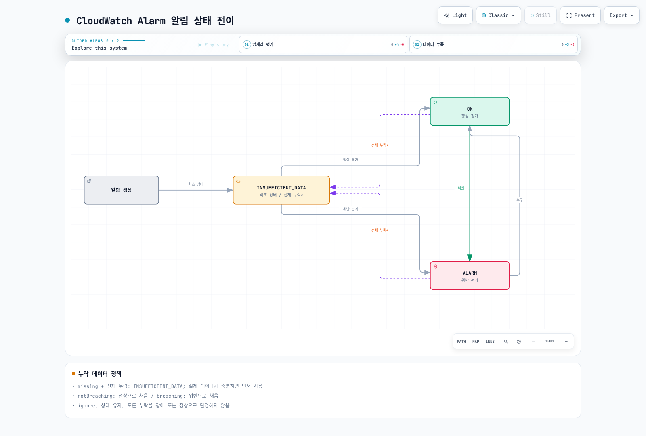Click the 02 badge on 데이터 부족

click(x=417, y=44)
